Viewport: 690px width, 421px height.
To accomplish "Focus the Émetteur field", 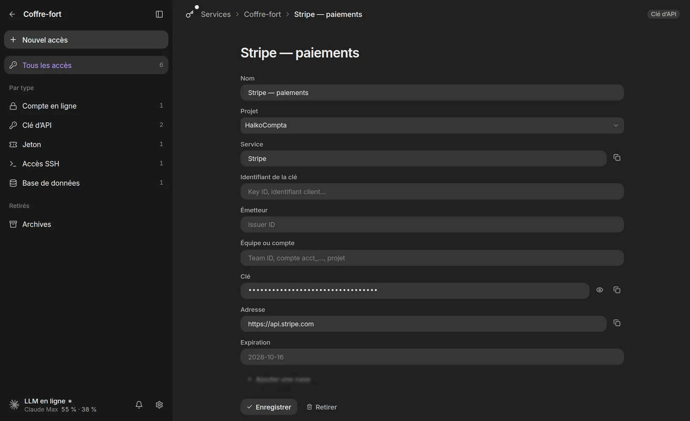I will pos(432,224).
